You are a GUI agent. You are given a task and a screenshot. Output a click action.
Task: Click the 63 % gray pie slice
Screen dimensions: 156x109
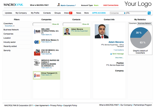[x=142, y=43]
